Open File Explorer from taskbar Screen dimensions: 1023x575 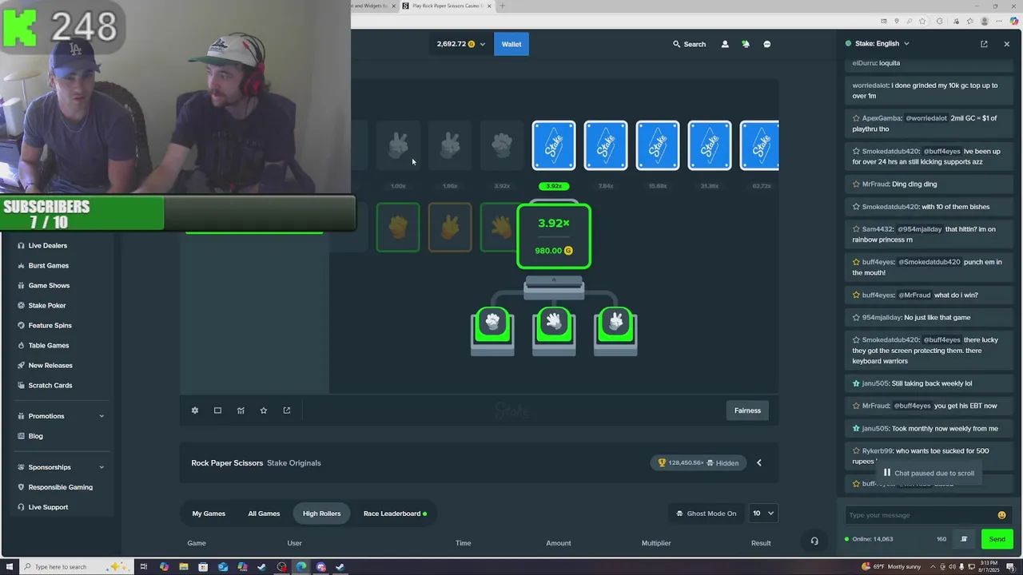(183, 567)
